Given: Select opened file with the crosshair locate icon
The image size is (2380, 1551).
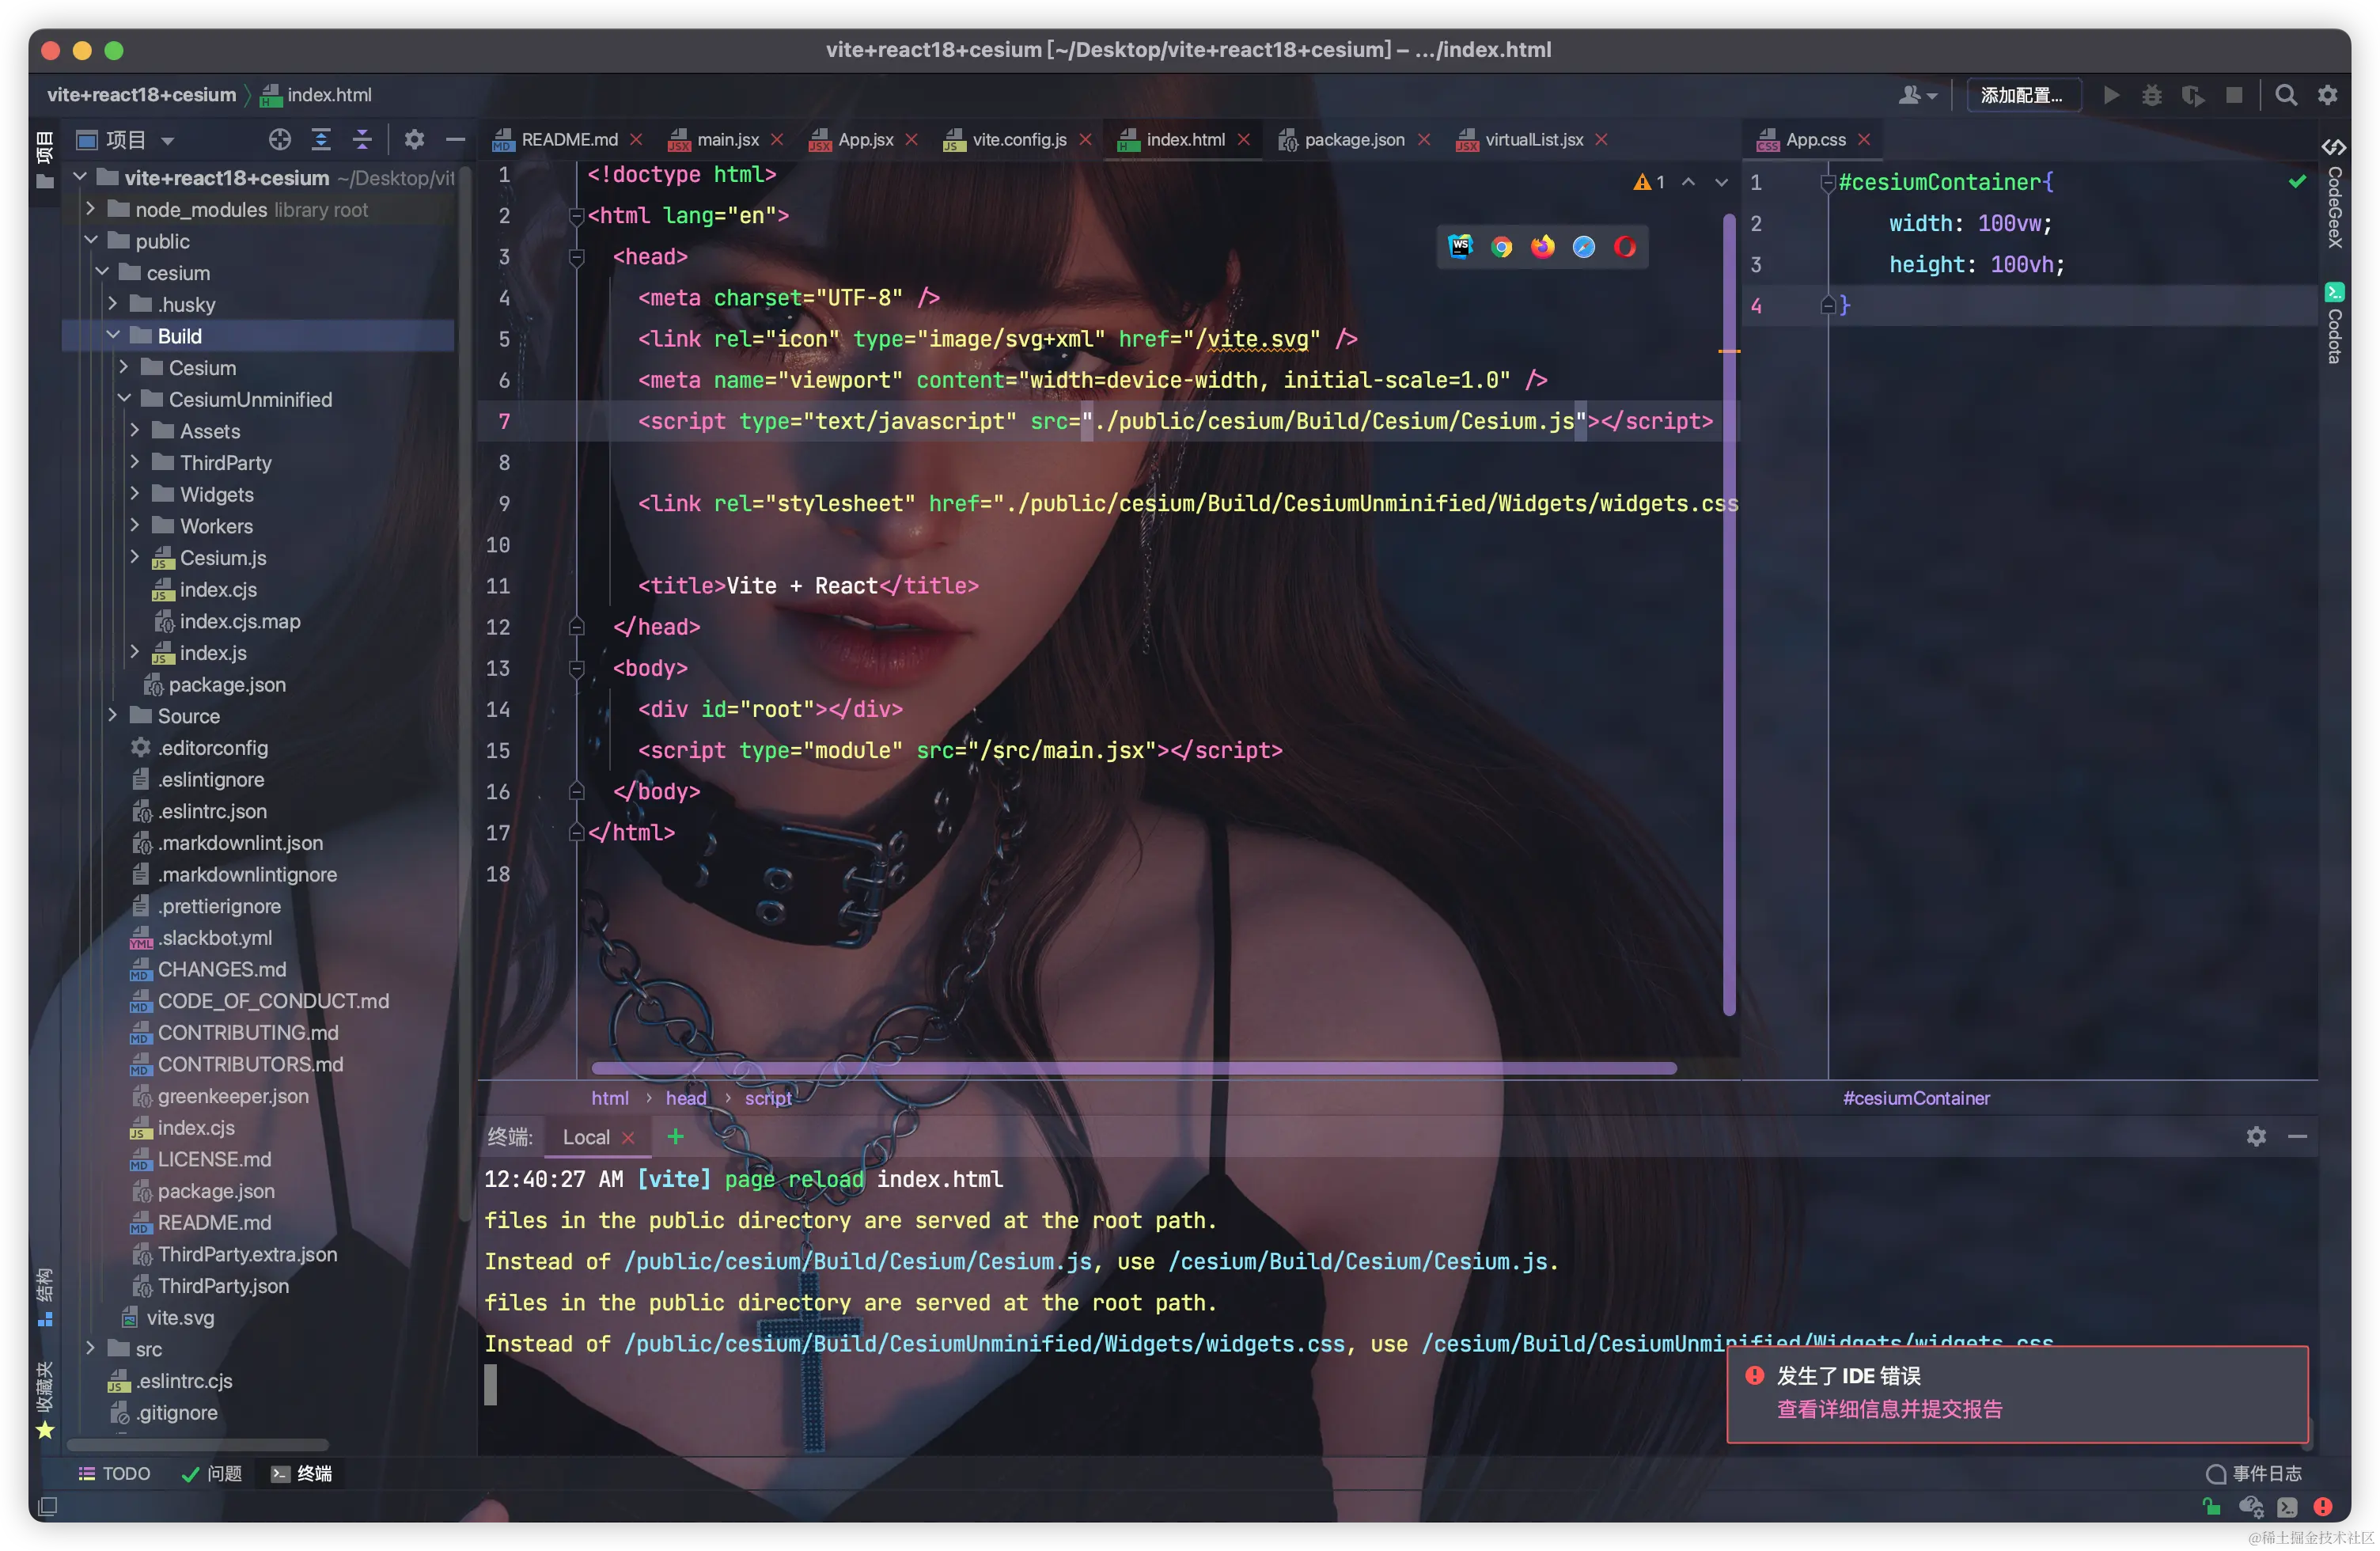Looking at the screenshot, I should click(279, 139).
